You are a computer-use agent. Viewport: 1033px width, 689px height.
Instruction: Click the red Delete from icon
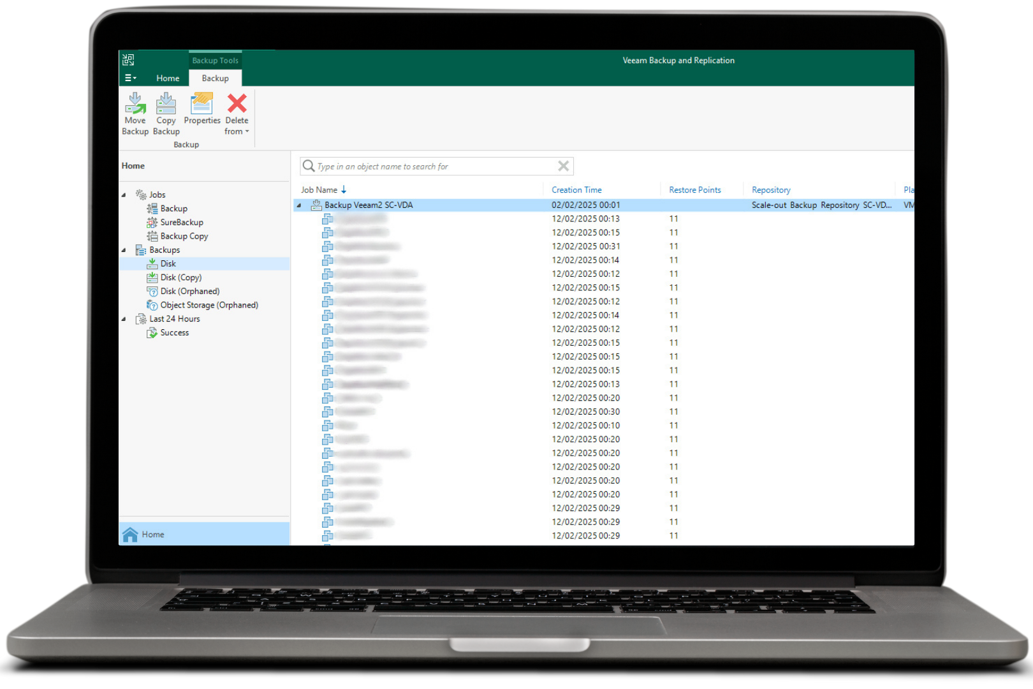pyautogui.click(x=237, y=103)
